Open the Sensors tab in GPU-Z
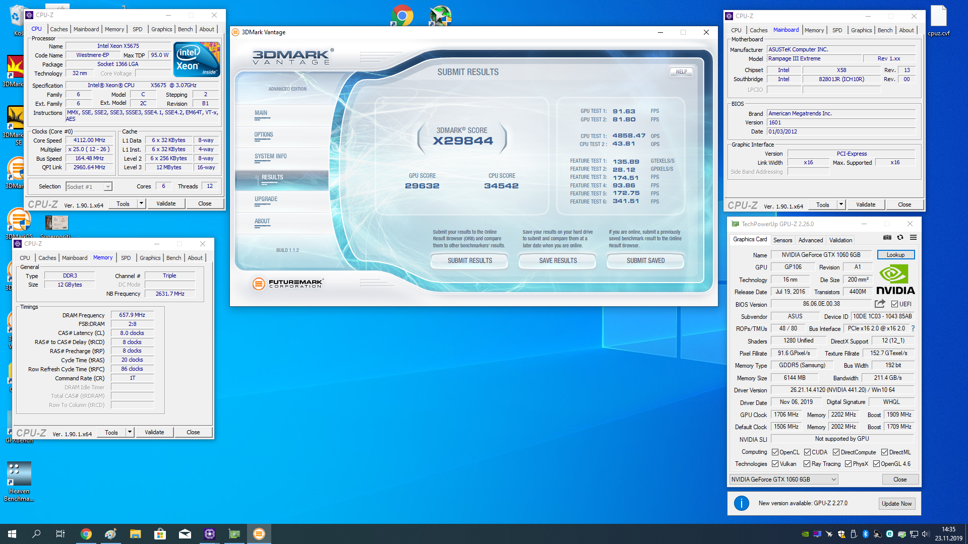The height and width of the screenshot is (544, 968). point(782,240)
